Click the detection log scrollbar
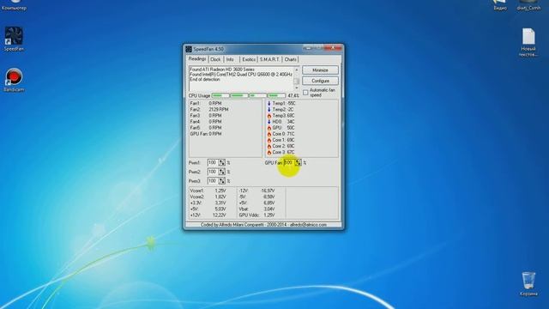 coord(297,79)
